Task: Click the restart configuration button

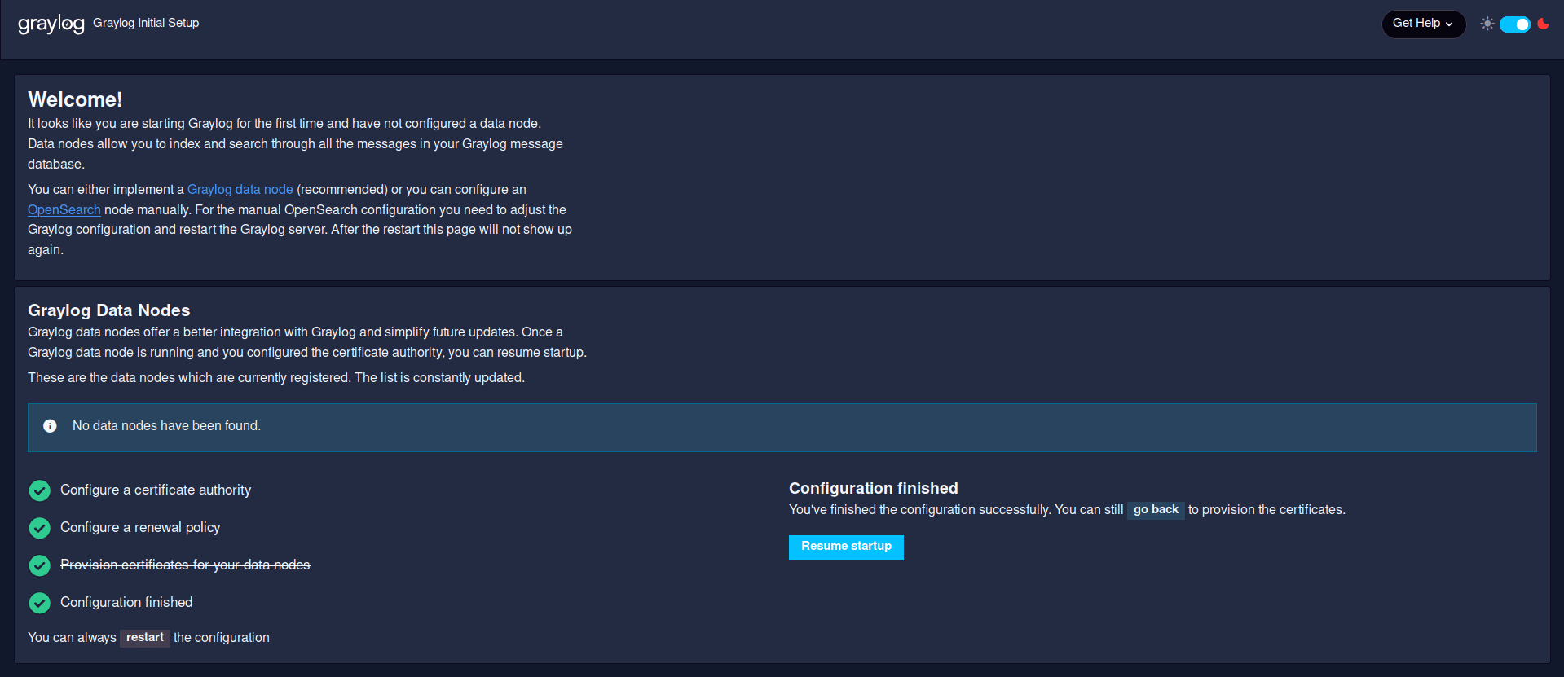Action: click(145, 638)
